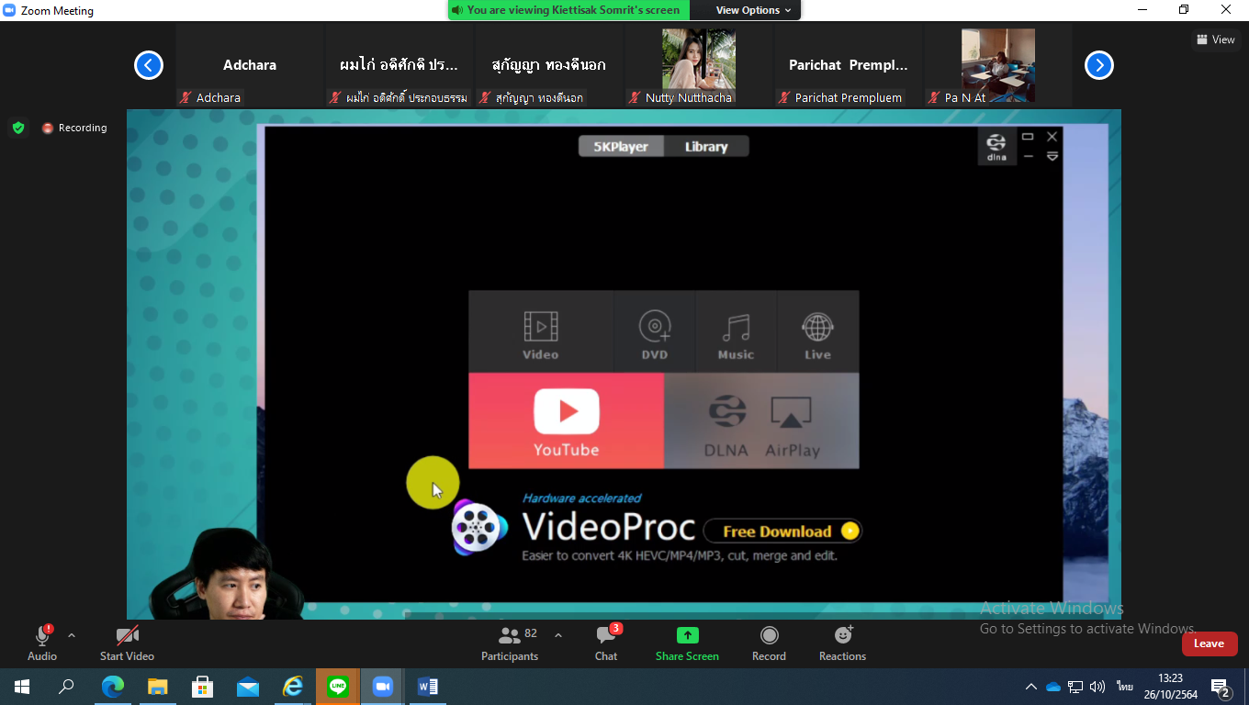Open Microsoft Edge from taskbar
1249x705 pixels.
tap(112, 686)
